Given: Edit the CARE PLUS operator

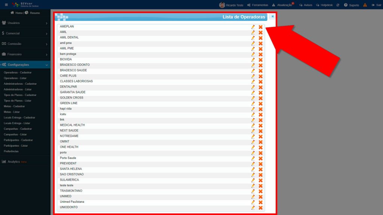Looking at the screenshot, I should pyautogui.click(x=253, y=76).
